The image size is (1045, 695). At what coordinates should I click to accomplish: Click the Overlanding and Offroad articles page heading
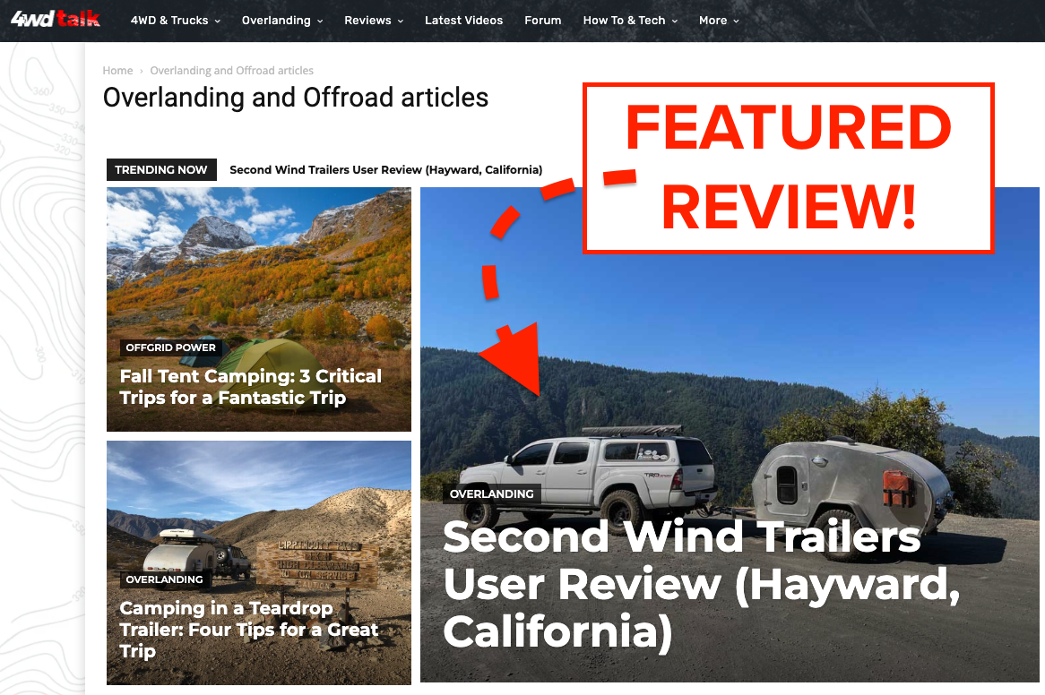coord(295,98)
